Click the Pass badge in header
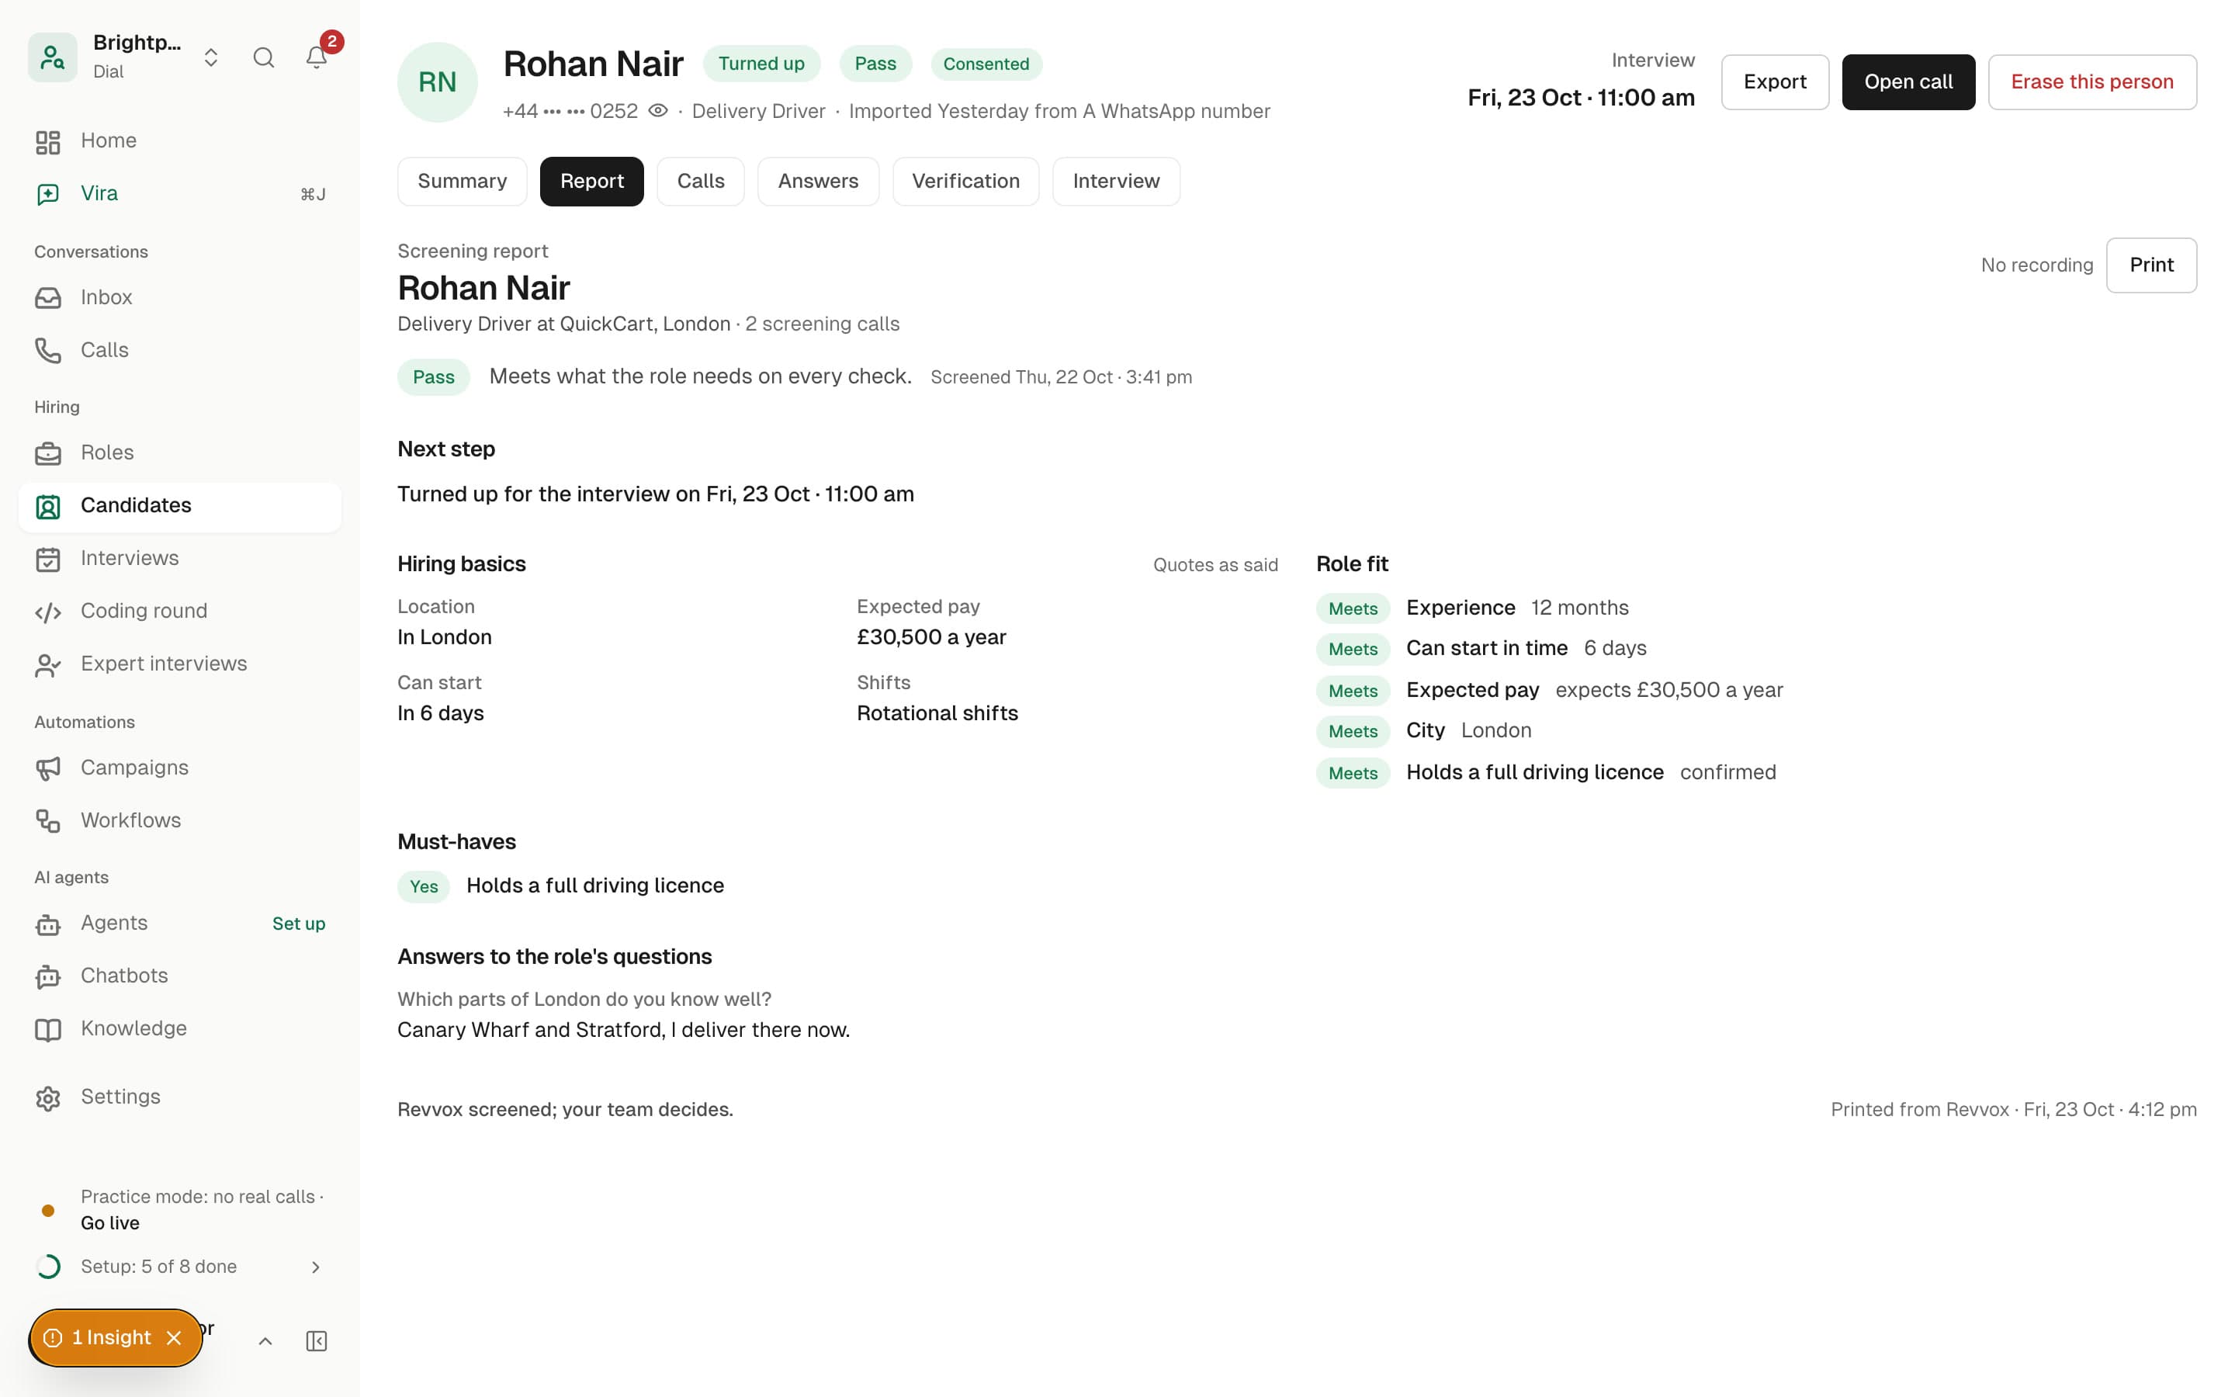The width and height of the screenshot is (2235, 1397). [875, 64]
